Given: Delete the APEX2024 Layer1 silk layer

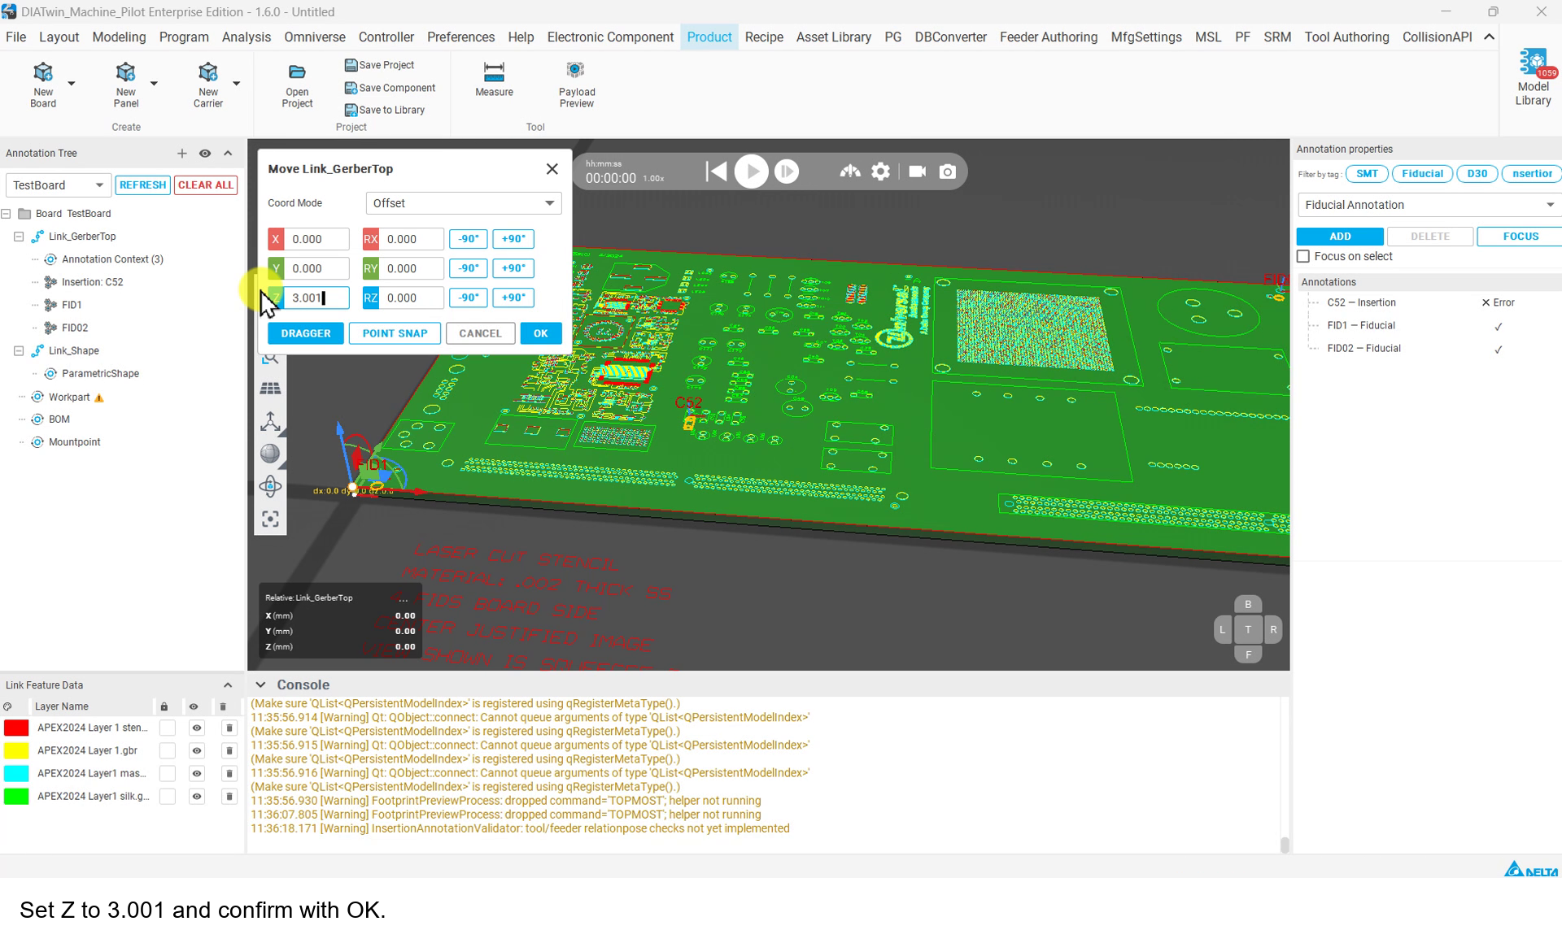Looking at the screenshot, I should 229,797.
